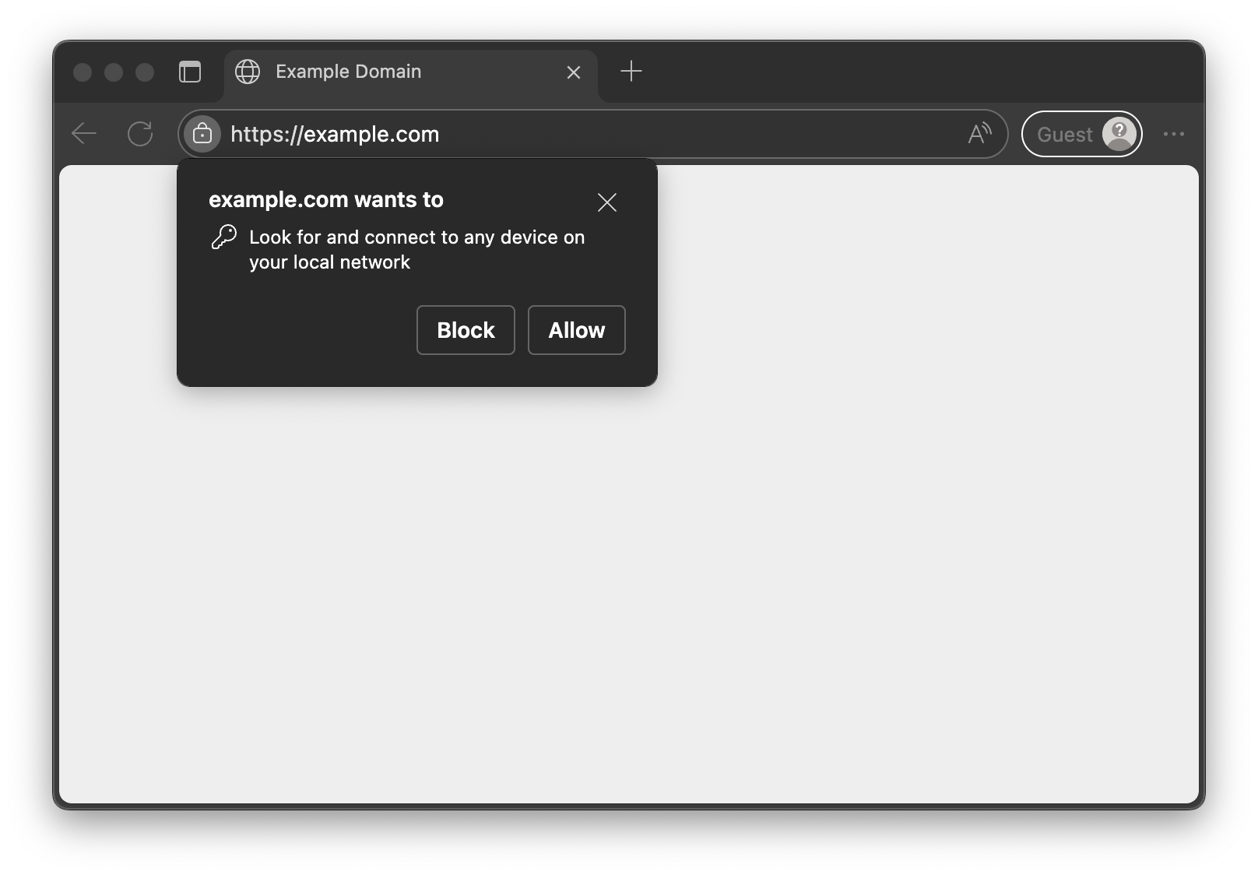Open the tab actions menu icon
Viewport: 1258px width, 875px height.
point(190,72)
